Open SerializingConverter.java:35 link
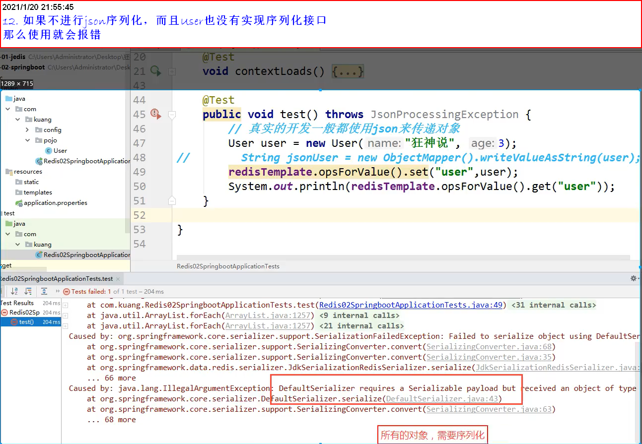642x444 pixels. 489,357
